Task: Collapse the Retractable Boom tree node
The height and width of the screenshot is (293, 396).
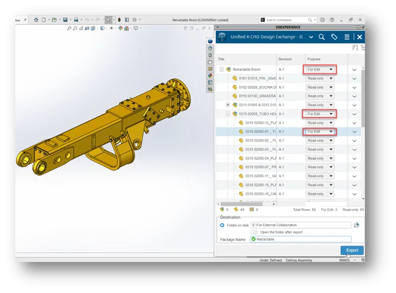Action: click(x=222, y=70)
